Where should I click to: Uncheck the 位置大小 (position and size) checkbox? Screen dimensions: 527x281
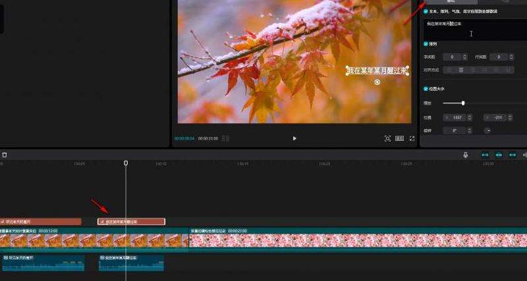coord(426,88)
